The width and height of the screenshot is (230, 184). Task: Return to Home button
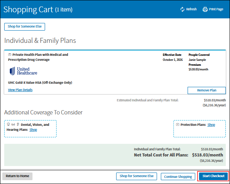click(18, 176)
